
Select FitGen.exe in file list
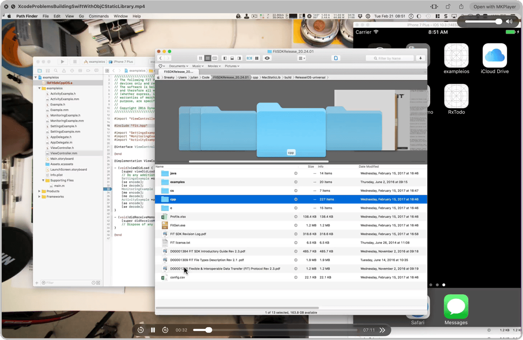click(x=291, y=225)
